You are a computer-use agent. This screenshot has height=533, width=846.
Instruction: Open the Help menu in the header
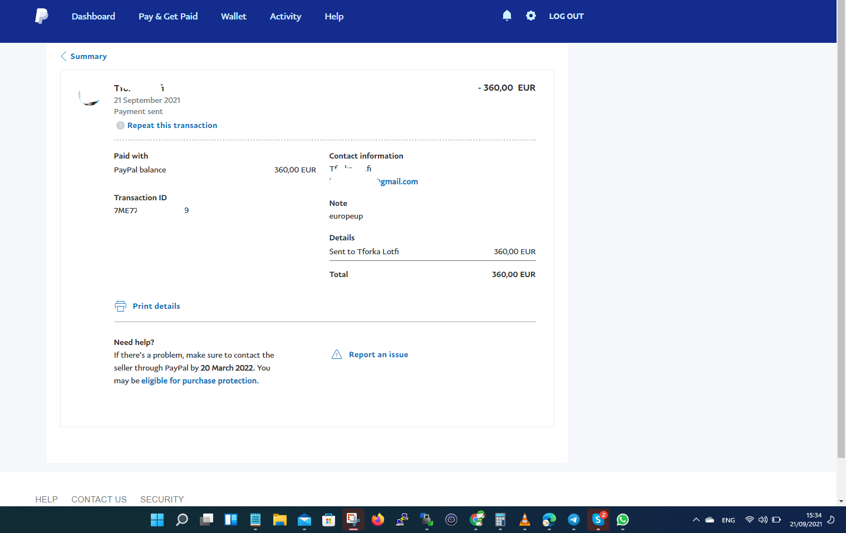click(334, 16)
